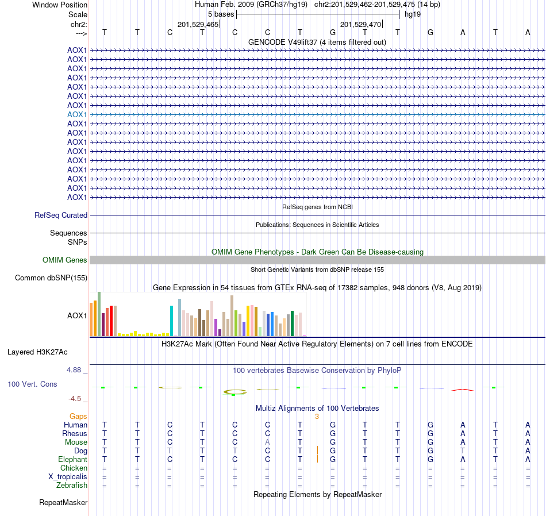
Task: Open the 'GENCODE V49lift37 (4 items filtered out)' track title
Action: tap(317, 42)
